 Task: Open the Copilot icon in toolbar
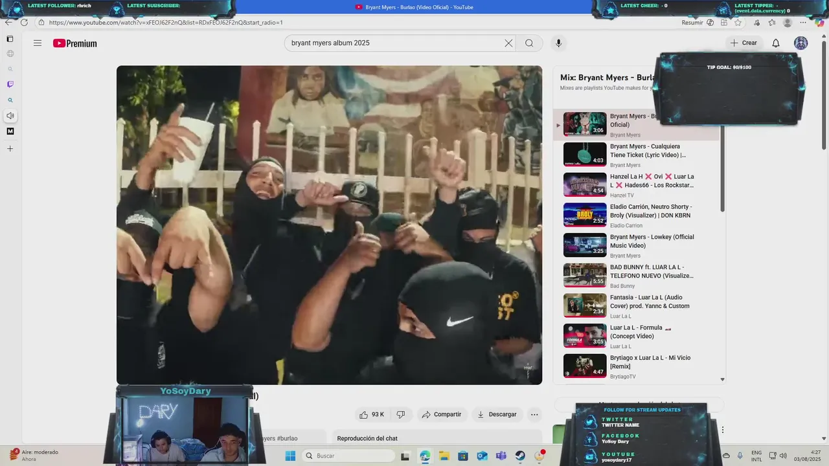pos(821,23)
